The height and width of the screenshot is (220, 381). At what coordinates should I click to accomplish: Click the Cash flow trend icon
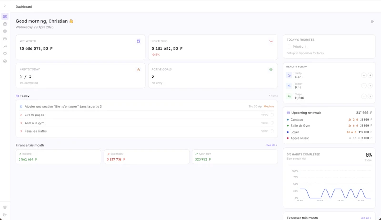[x=197, y=154]
